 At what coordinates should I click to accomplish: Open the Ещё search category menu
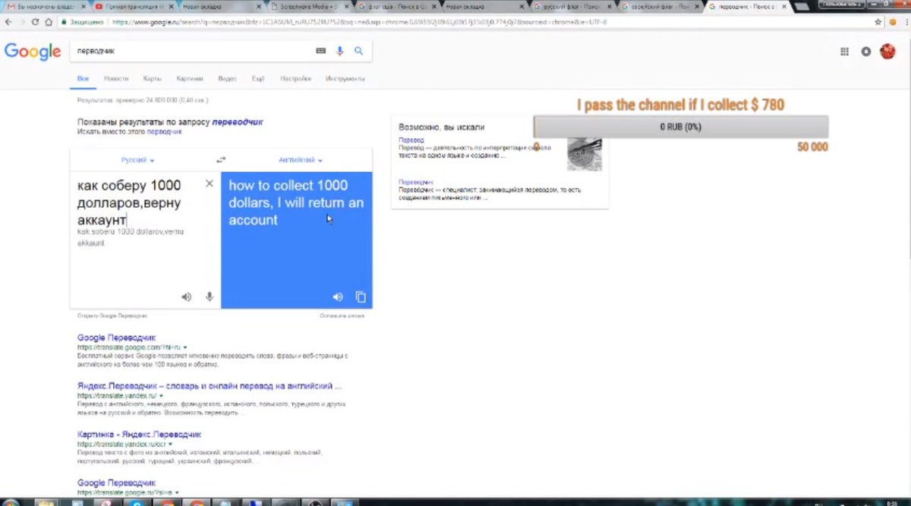tap(258, 79)
